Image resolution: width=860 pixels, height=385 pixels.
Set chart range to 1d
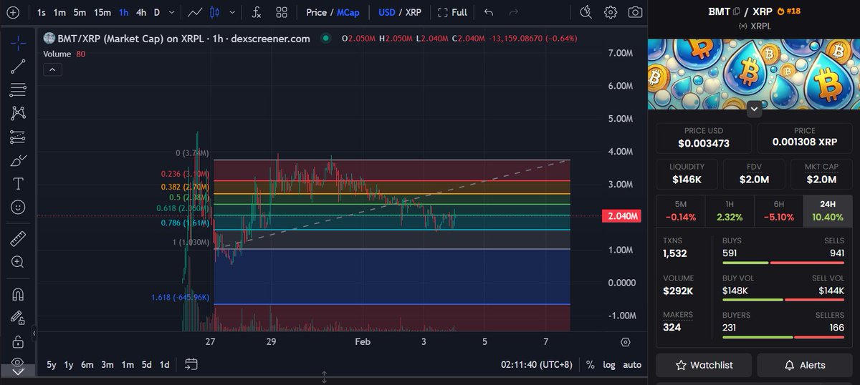click(164, 364)
